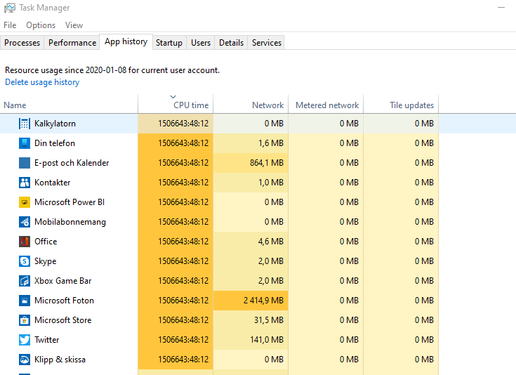Click Skype's 2,0 MB network value

(271, 261)
